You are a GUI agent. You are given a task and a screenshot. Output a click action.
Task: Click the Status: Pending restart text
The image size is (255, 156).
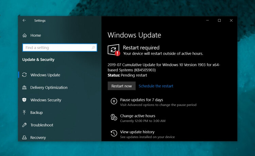pyautogui.click(x=127, y=75)
